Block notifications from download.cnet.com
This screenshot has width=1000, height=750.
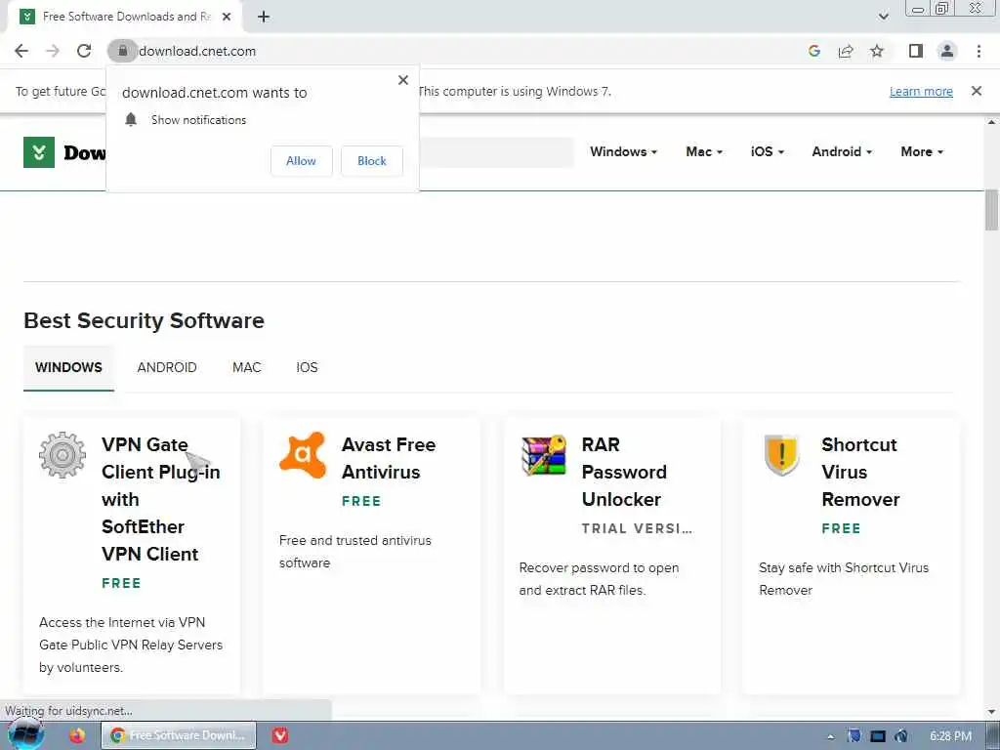[372, 161]
